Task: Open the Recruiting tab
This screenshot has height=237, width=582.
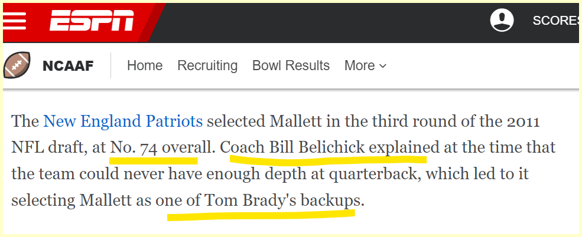Action: [x=207, y=65]
